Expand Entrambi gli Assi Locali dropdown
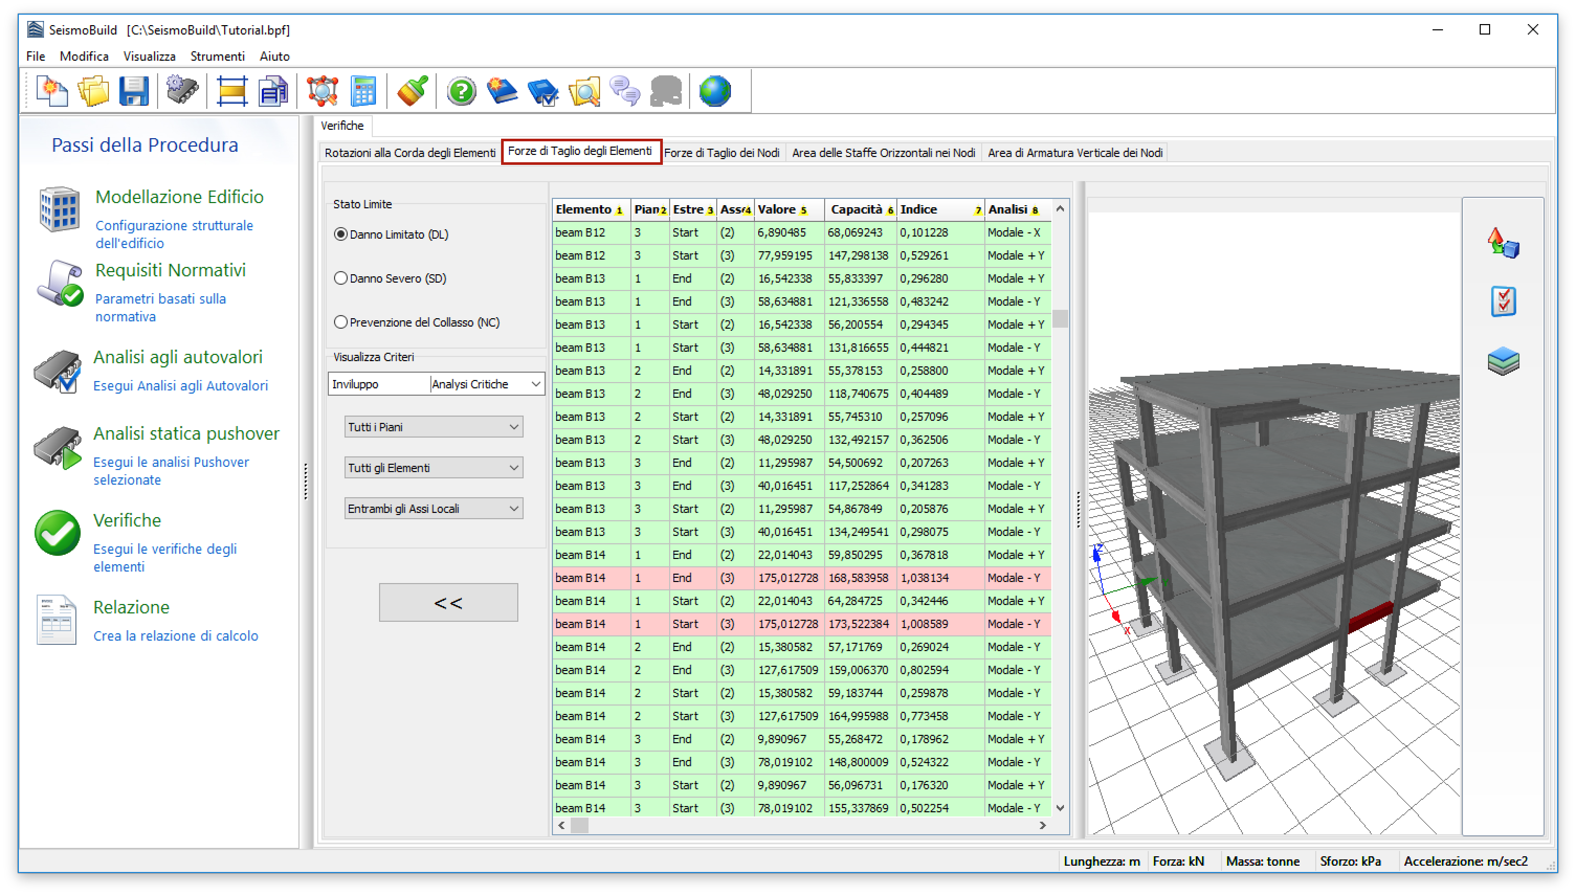The image size is (1576, 895). [x=434, y=508]
